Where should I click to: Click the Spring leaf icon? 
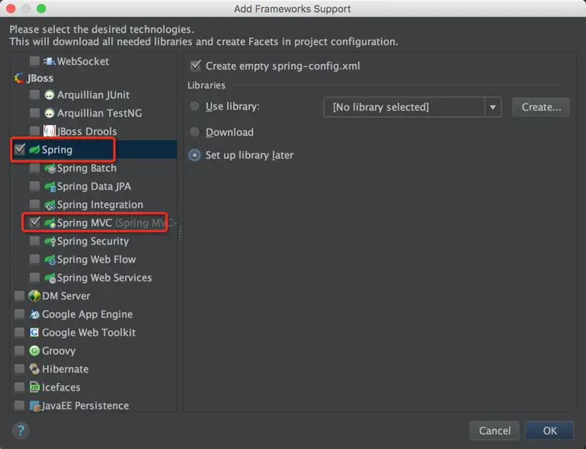(34, 149)
